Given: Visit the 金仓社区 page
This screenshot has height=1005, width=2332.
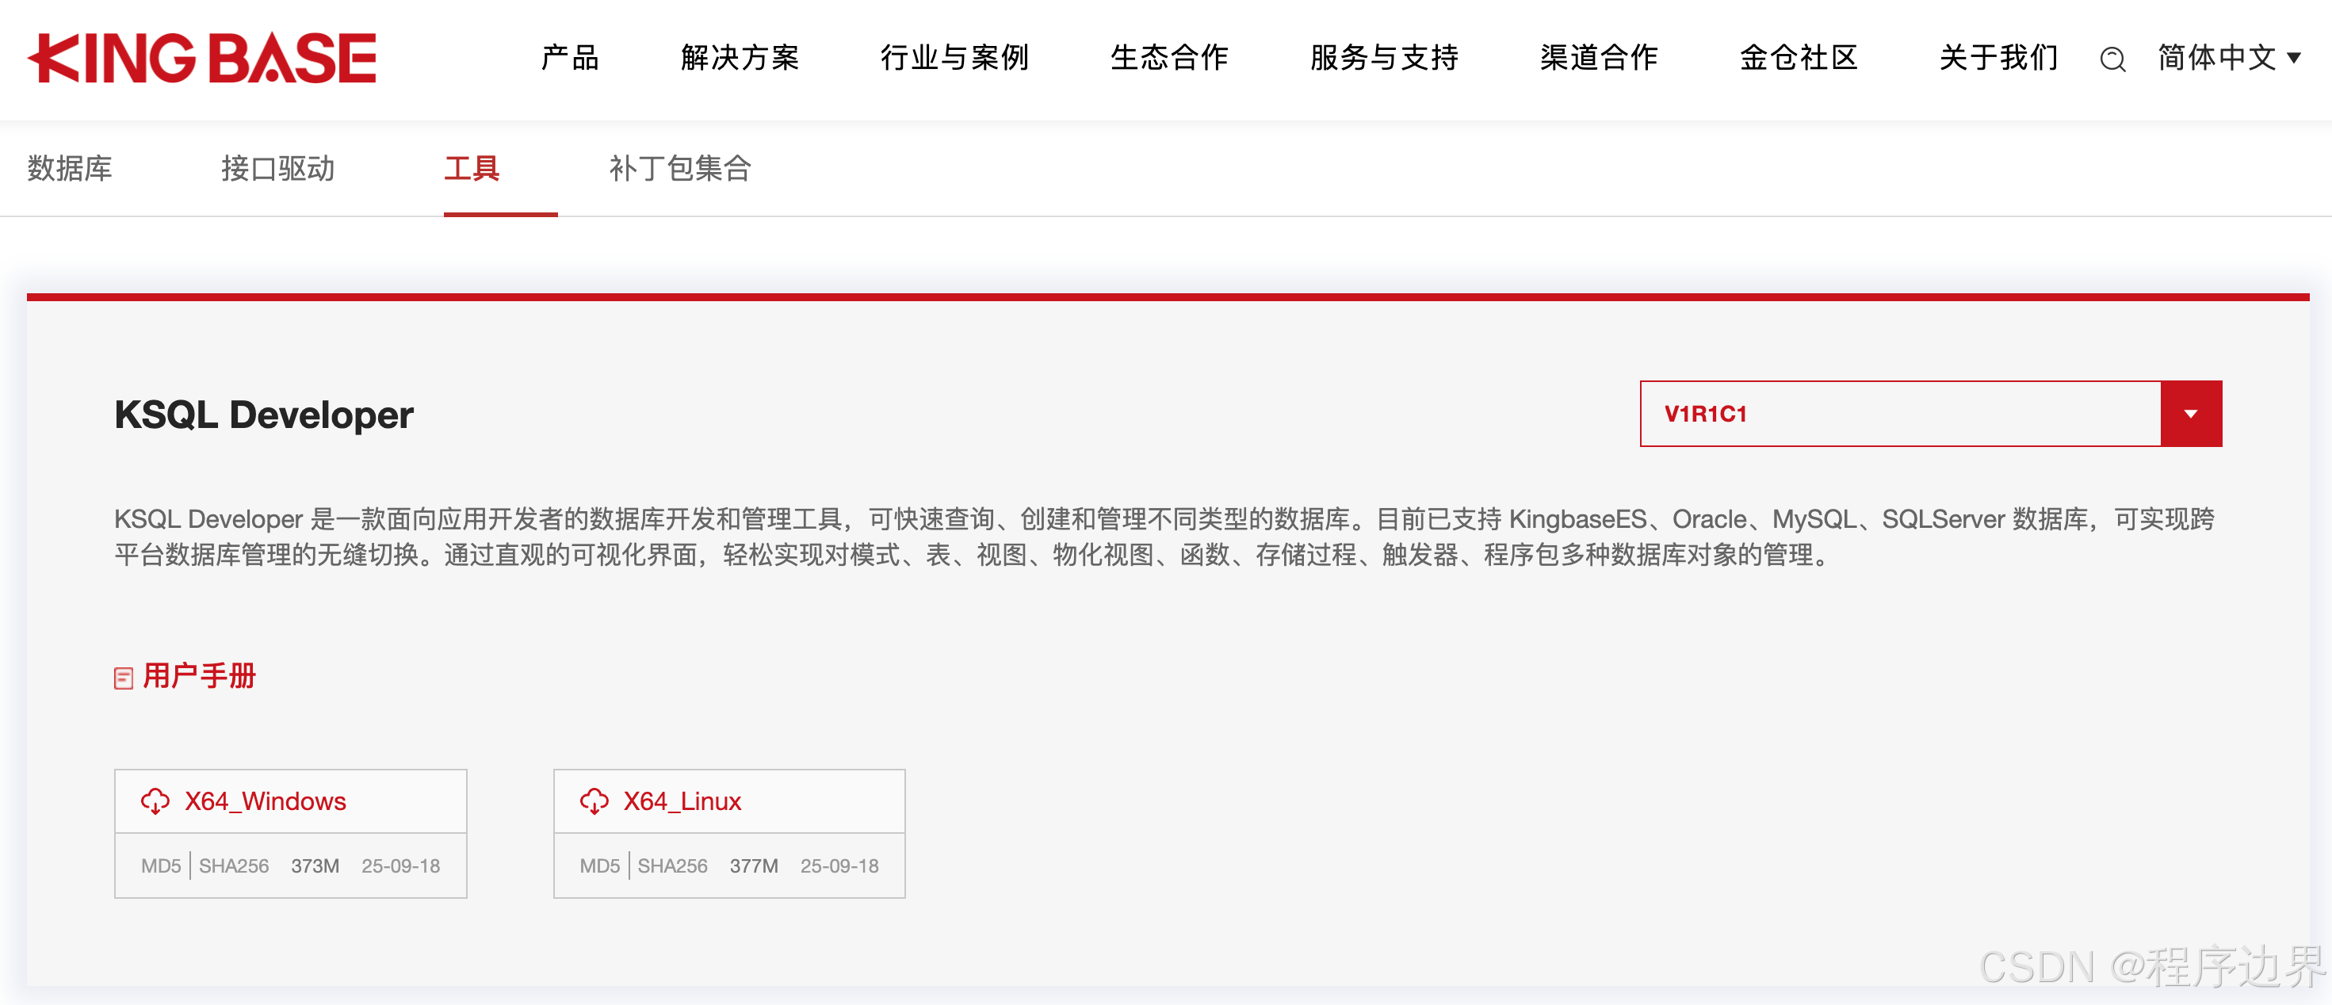Looking at the screenshot, I should point(1796,58).
